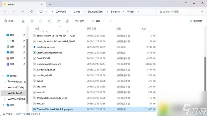Click the CrashSDK.dll file icon
This screenshot has width=207, height=116.
click(34, 58)
